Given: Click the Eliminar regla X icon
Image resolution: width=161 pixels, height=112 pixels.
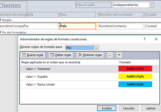Looking at the screenshot, I should tap(80, 55).
